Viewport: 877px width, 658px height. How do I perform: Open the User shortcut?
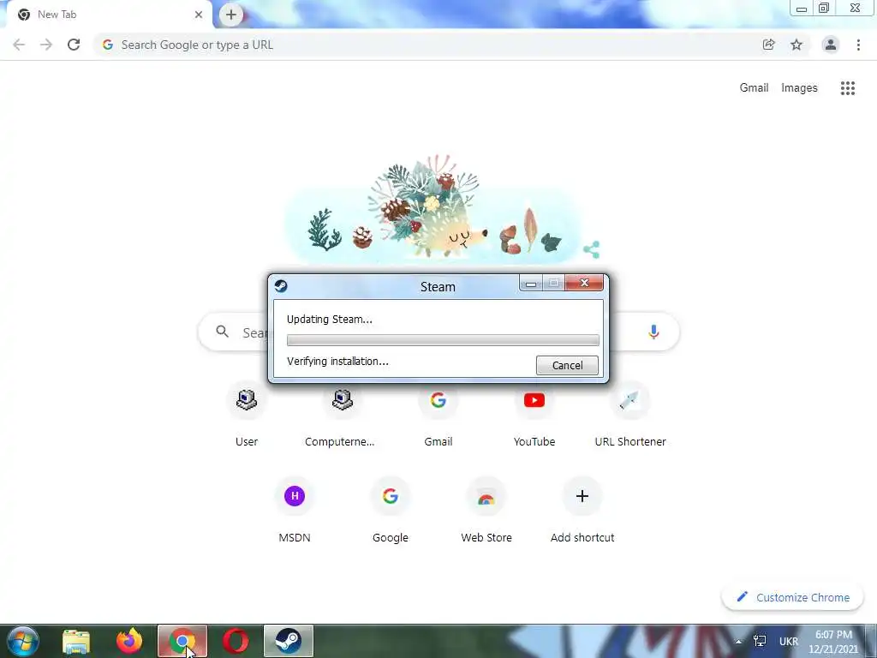[x=246, y=416]
